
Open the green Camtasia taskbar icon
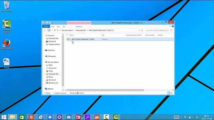pyautogui.click(x=116, y=117)
